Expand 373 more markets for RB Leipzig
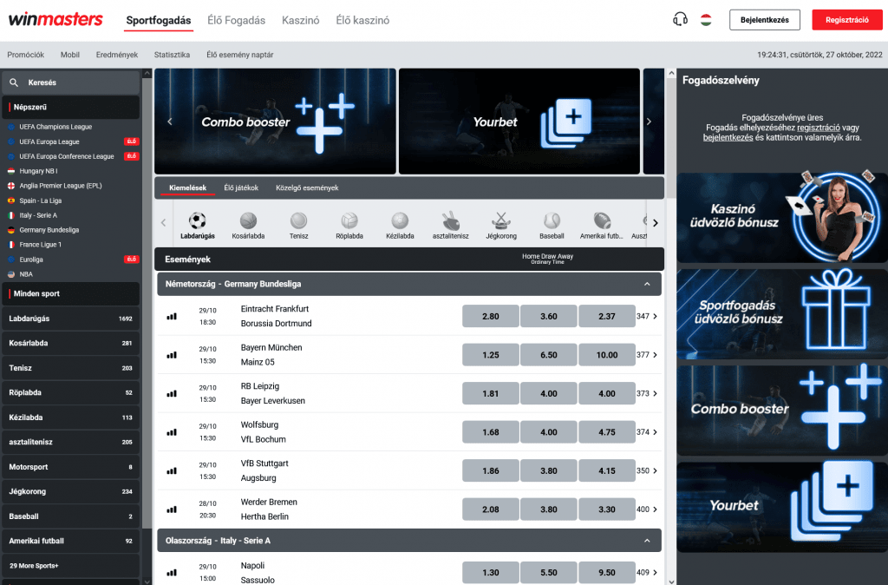The width and height of the screenshot is (888, 585). pos(647,393)
